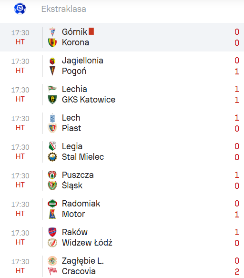Click the Ekstraklasa league logo
Image resolution: width=244 pixels, height=278 pixels.
pyautogui.click(x=20, y=9)
